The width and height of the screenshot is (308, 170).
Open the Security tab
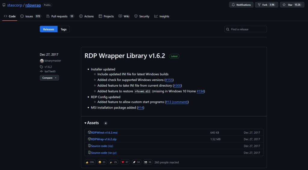142,16
